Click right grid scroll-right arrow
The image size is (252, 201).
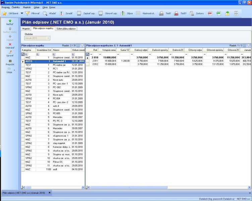(249, 187)
